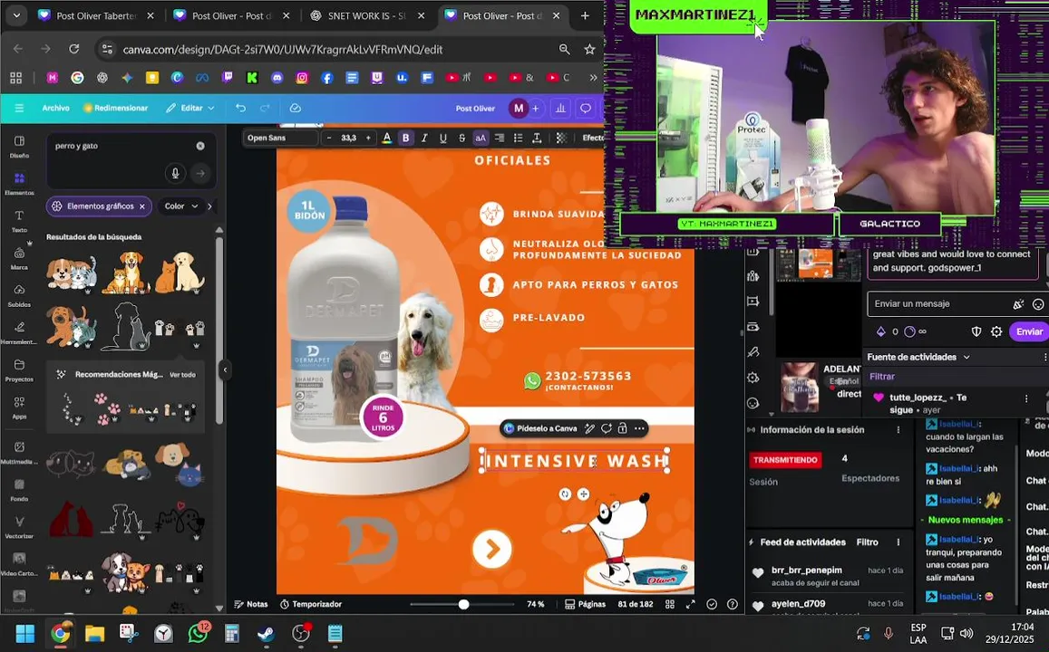Lock selected element with padlock icon
The image size is (1049, 652).
click(623, 429)
